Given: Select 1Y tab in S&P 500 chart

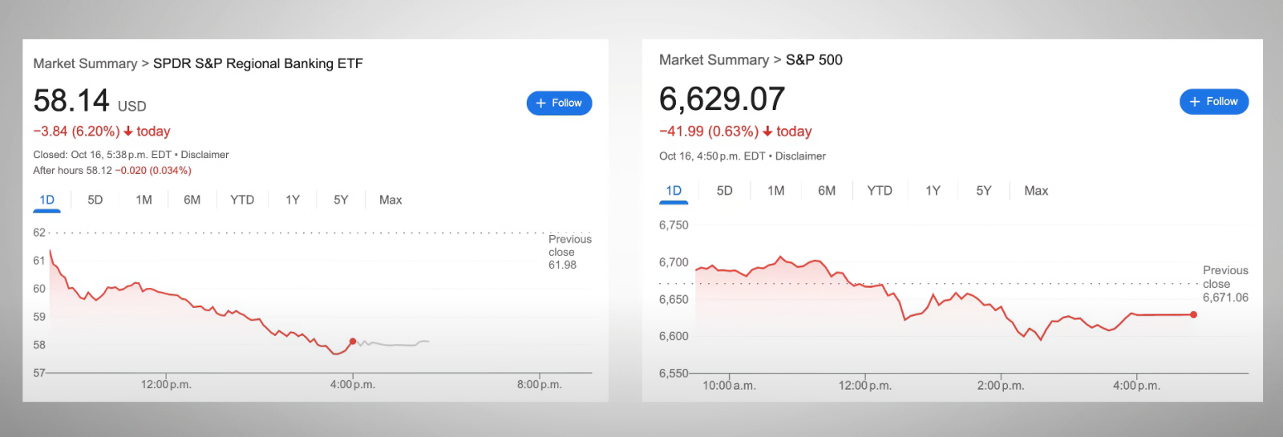Looking at the screenshot, I should 933,191.
